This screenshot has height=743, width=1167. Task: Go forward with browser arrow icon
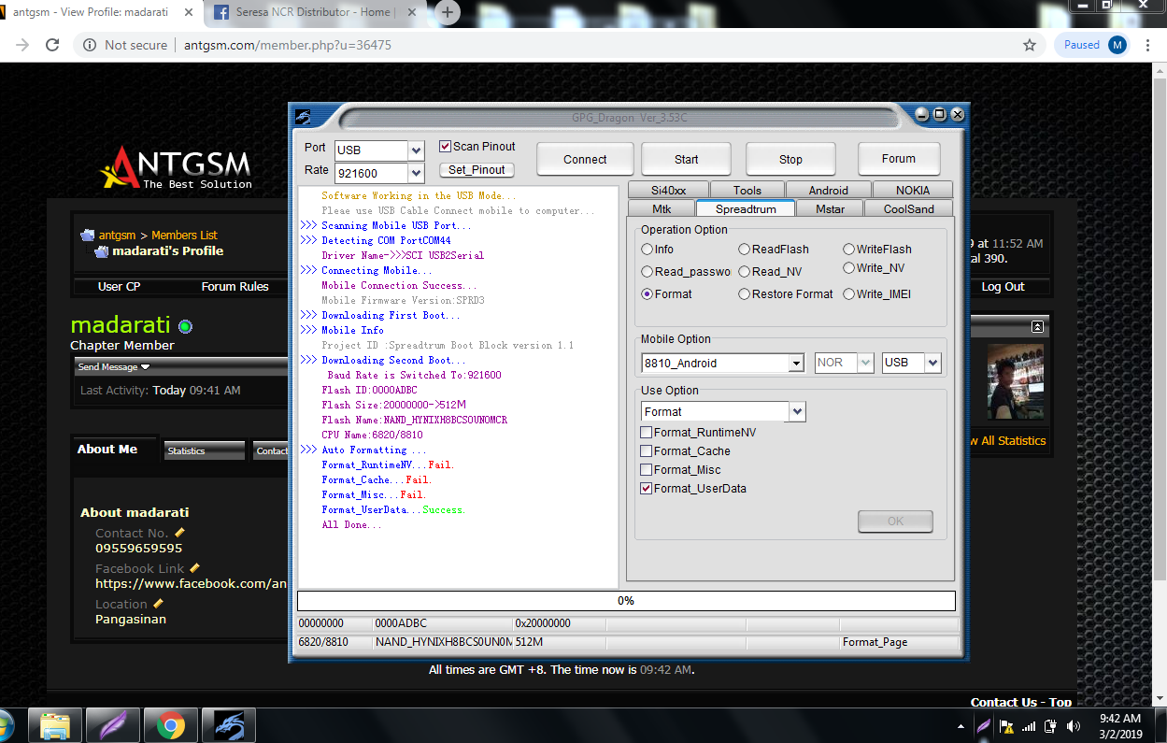pos(22,45)
